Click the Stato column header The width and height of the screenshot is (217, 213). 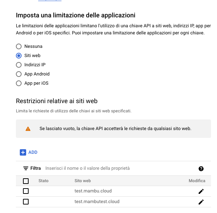coord(43,181)
